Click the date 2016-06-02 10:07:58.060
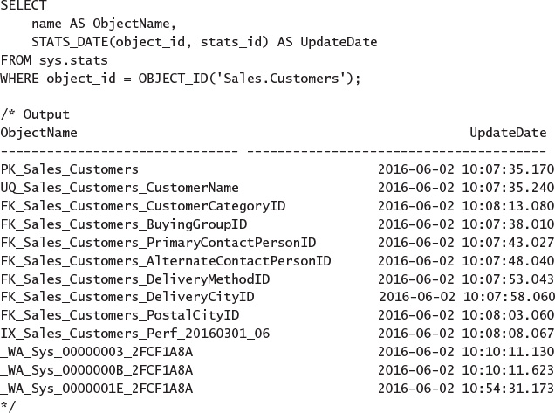 (467, 297)
